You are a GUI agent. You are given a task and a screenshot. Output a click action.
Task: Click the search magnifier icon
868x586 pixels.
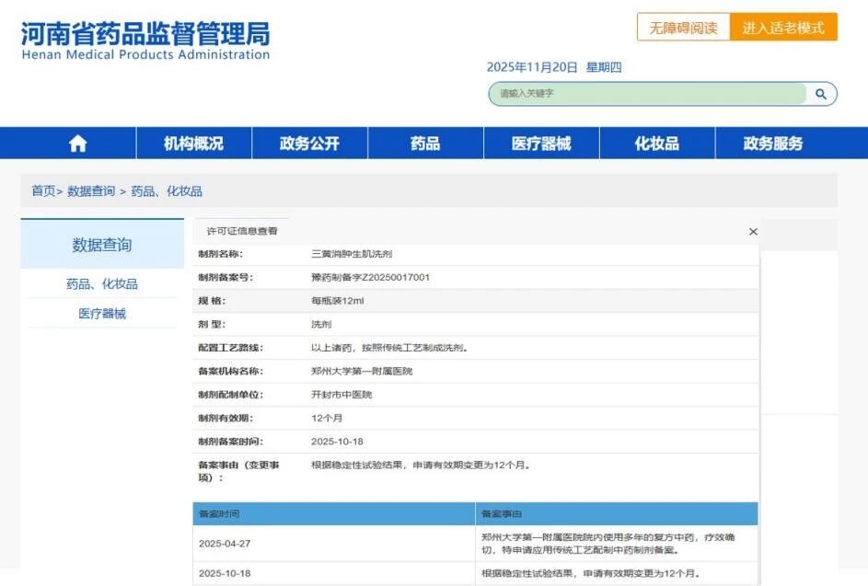(820, 94)
